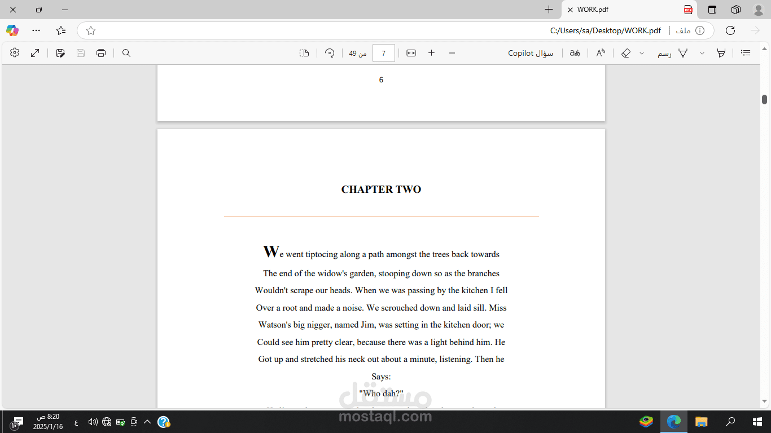Start Read aloud
Screen dimensions: 771x433
[x=601, y=53]
